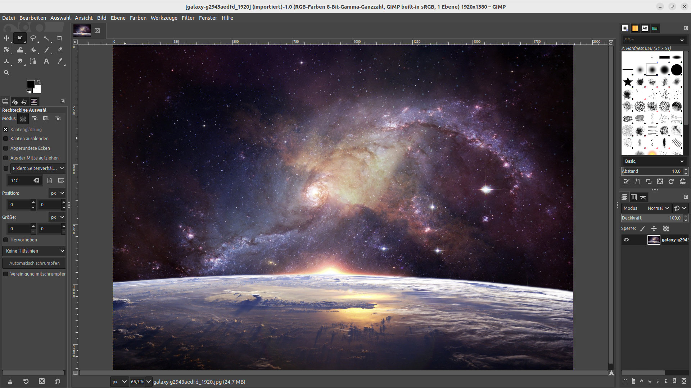Open the Auswahl menu

tap(60, 18)
